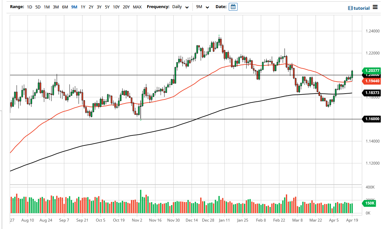Viewport: 382px width, 229px height.
Task: Click the 400K volume axis label
Action: [370, 187]
